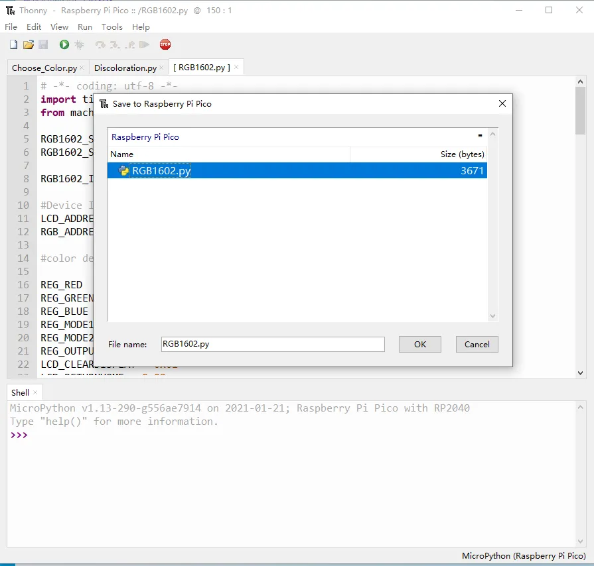
Task: Open the Edit menu
Action: (x=34, y=27)
